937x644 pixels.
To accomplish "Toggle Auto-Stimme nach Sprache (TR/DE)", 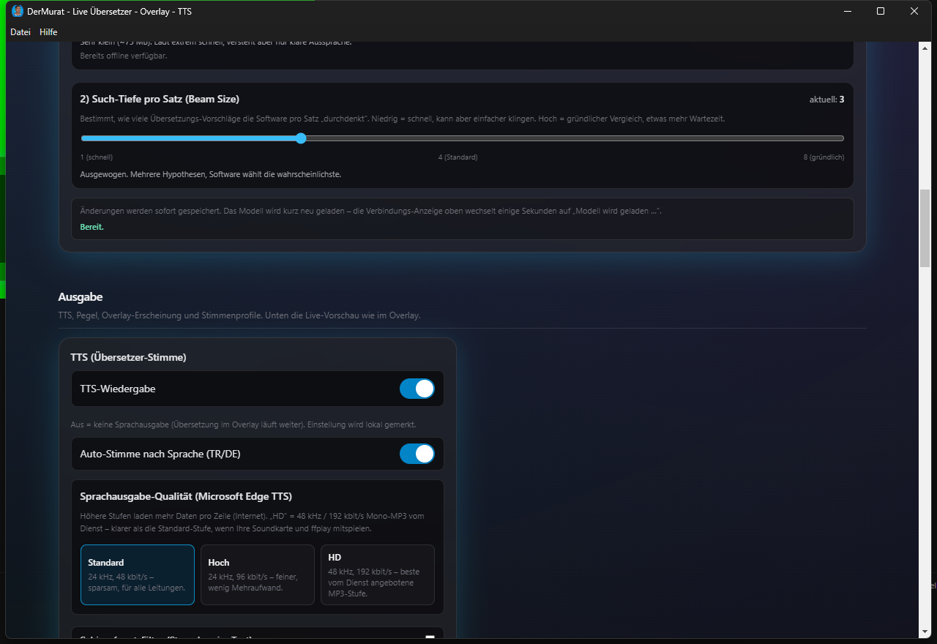I will tap(417, 454).
